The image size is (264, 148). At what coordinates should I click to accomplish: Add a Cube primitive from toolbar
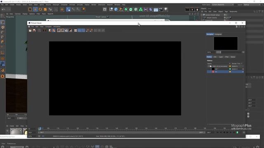click(116, 9)
